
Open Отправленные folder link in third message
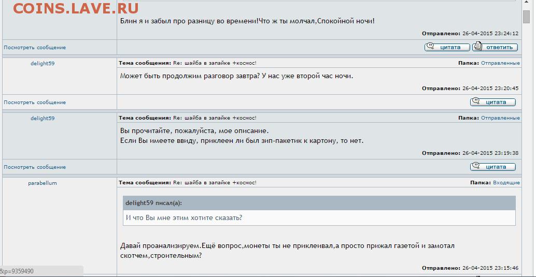[500, 118]
